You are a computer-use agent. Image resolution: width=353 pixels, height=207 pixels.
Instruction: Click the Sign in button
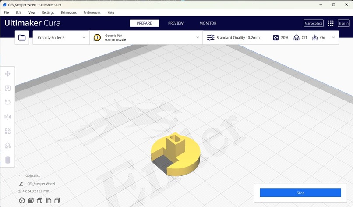click(343, 23)
